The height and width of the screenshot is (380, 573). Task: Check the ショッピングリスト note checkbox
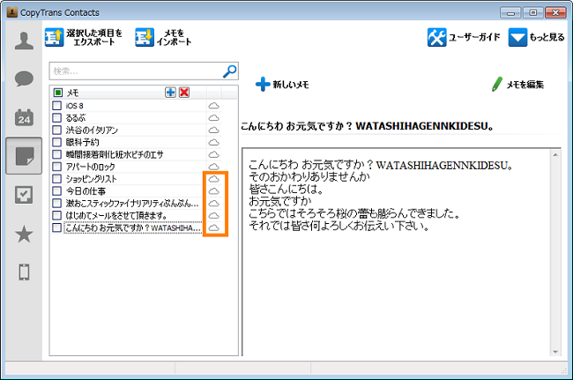click(56, 179)
